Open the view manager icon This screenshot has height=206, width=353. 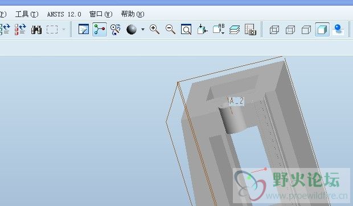coord(251,30)
